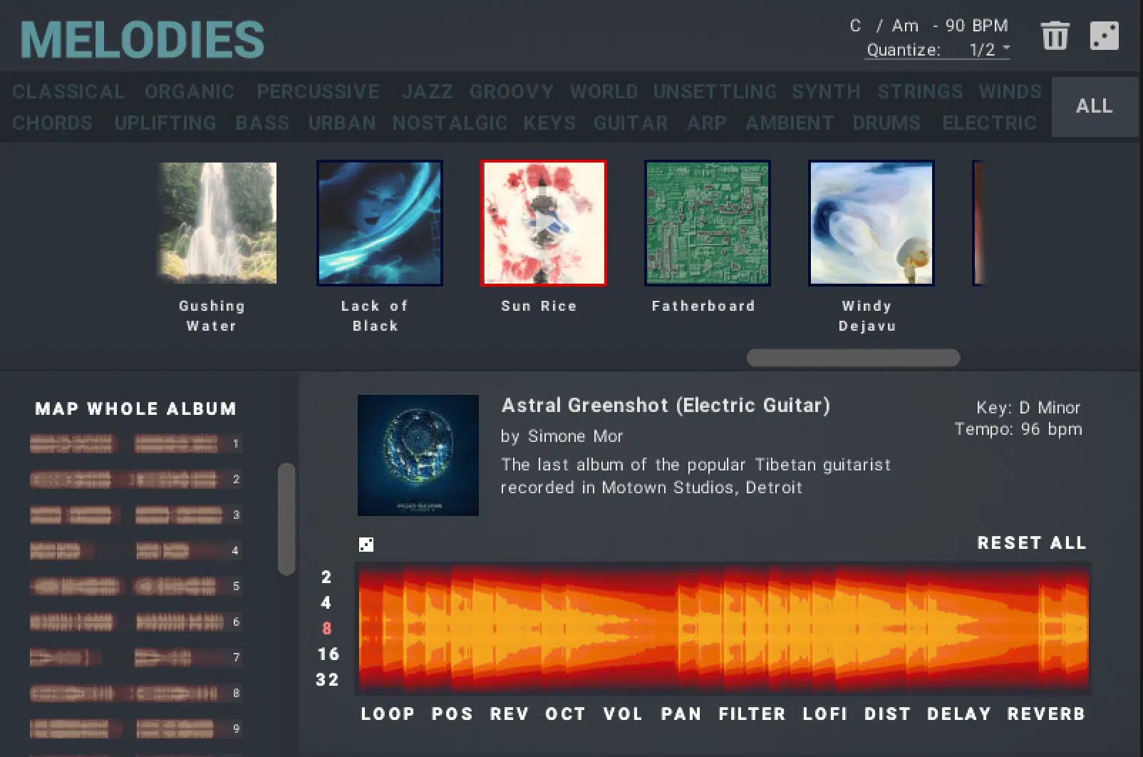1143x757 pixels.
Task: Click RESET ALL above the waveform
Action: click(x=1031, y=542)
